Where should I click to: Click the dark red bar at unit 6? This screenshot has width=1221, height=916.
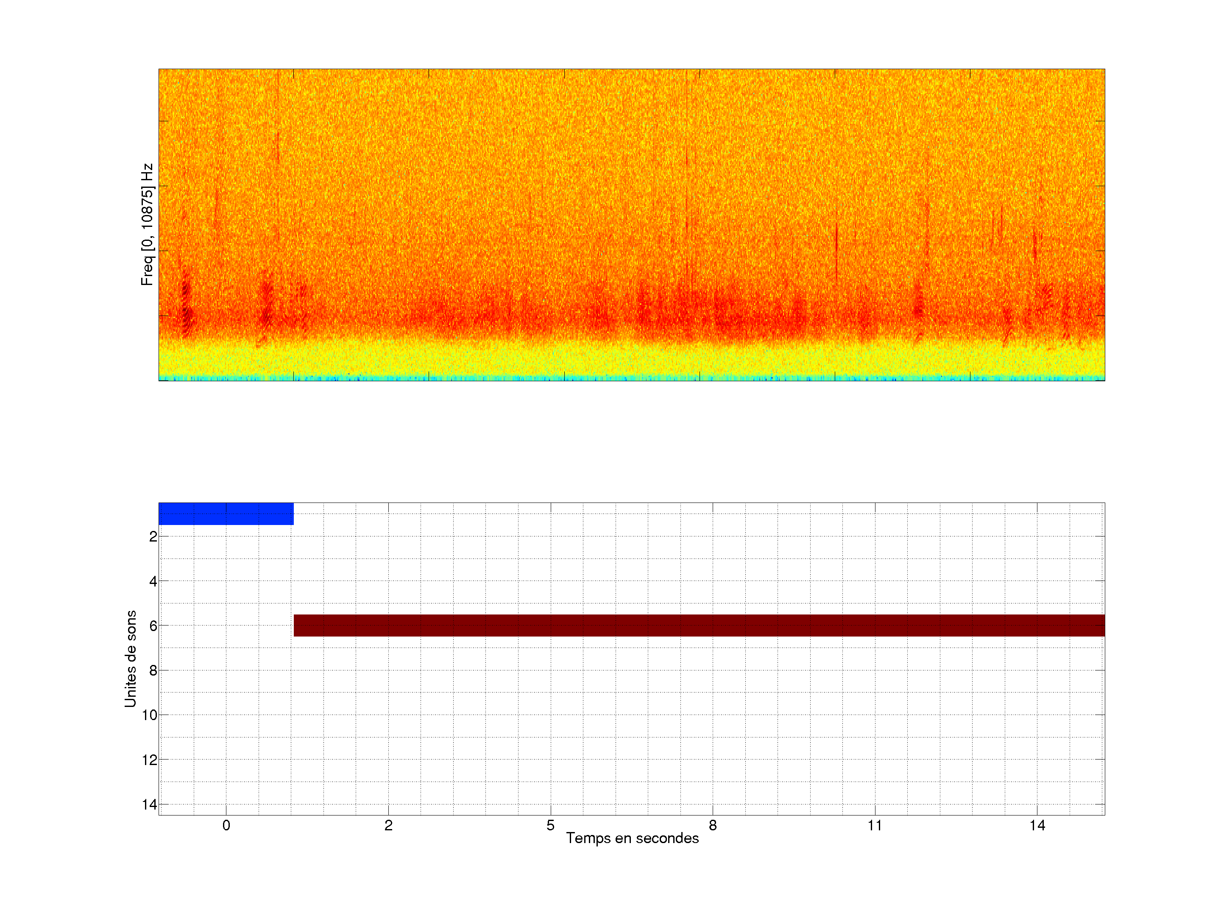pos(699,626)
